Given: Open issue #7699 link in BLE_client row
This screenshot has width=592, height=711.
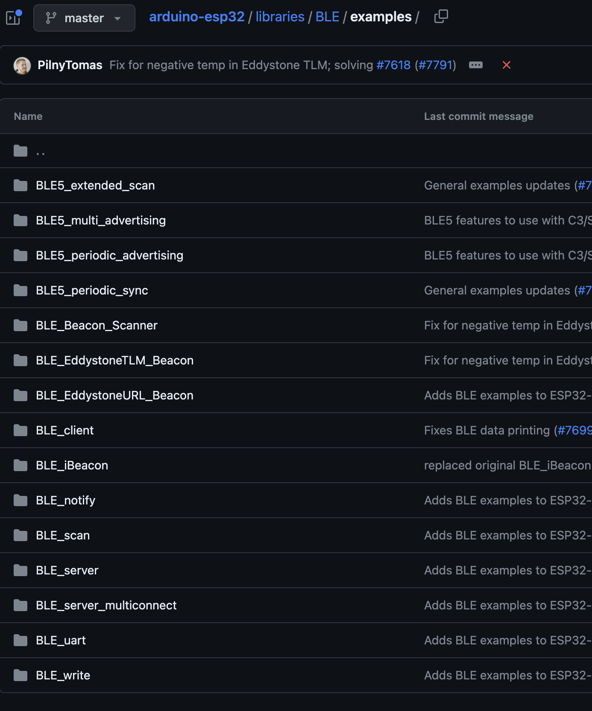Looking at the screenshot, I should click(x=574, y=430).
